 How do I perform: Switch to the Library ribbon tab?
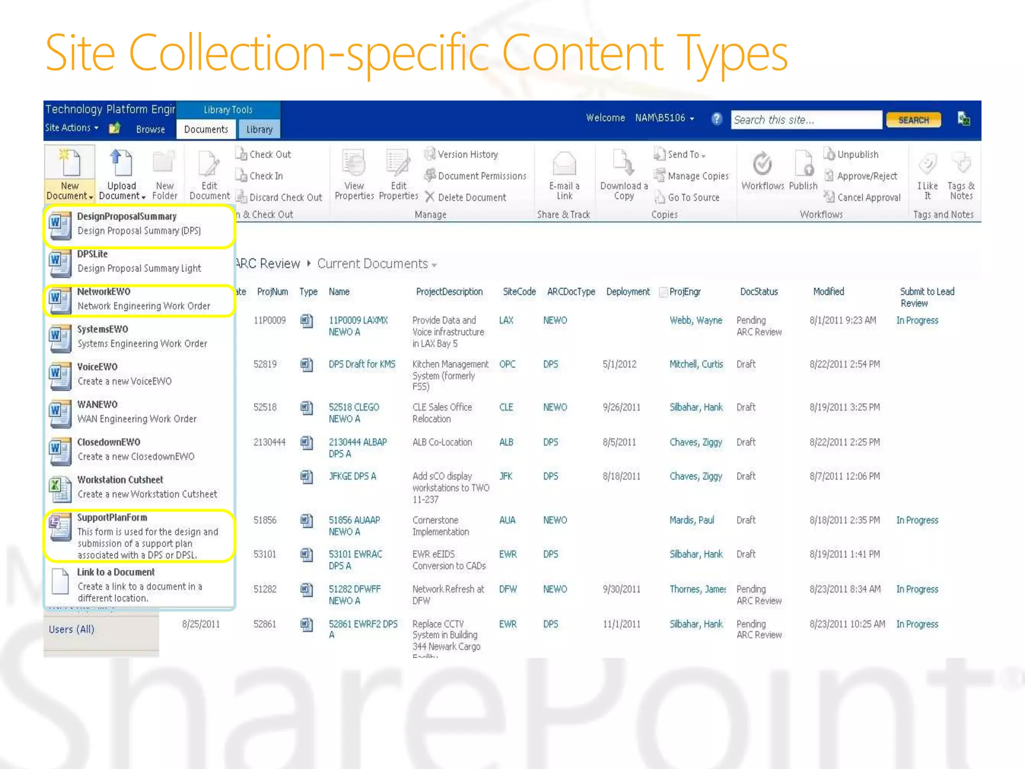259,130
